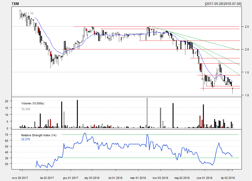The width and height of the screenshot is (252, 181).
Task: Click the tallest white volume bar in March 2018
Action: tap(147, 113)
